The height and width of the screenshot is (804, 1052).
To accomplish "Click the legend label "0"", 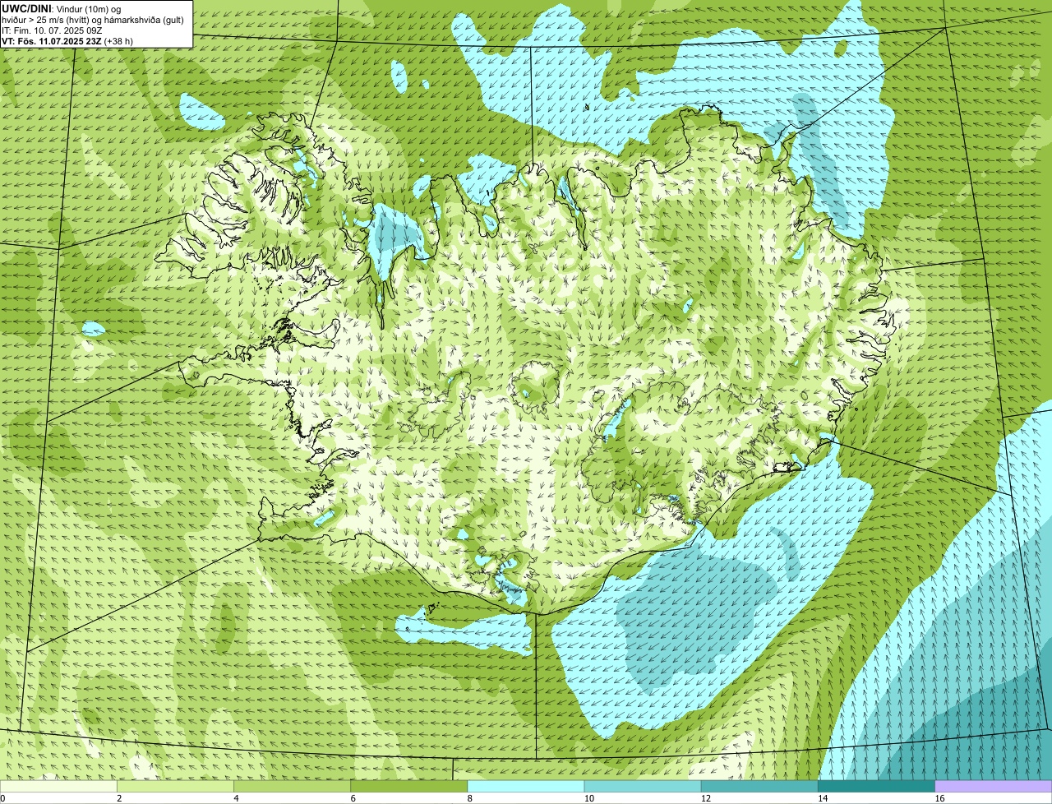I will tap(2, 798).
